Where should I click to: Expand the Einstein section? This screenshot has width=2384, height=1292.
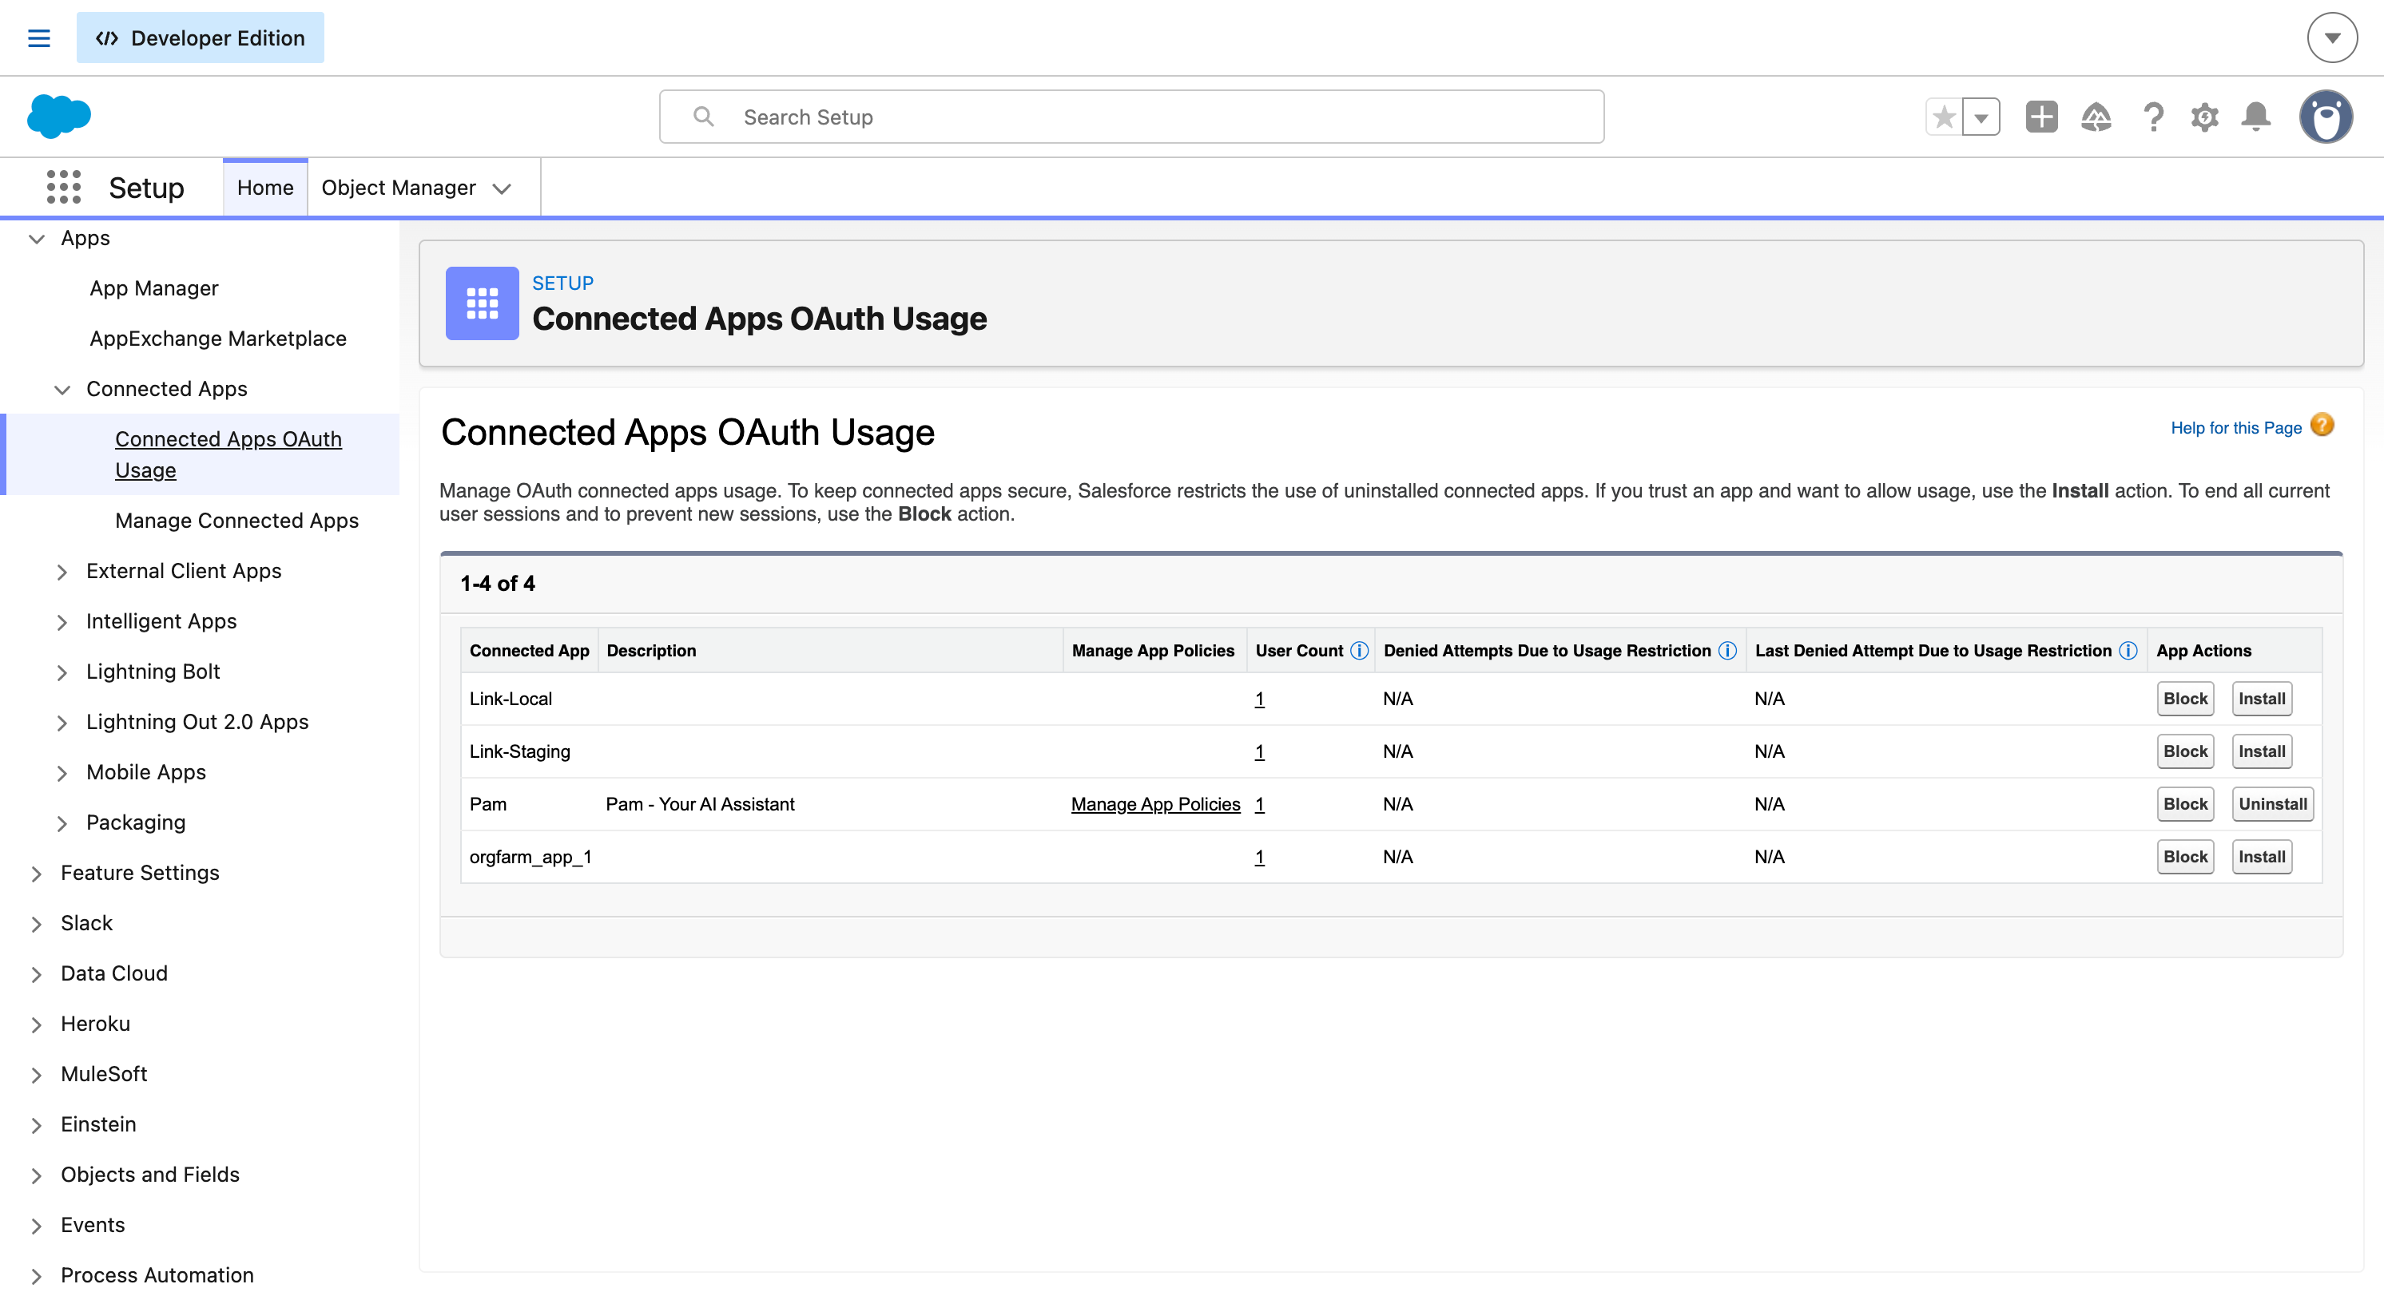tap(37, 1124)
